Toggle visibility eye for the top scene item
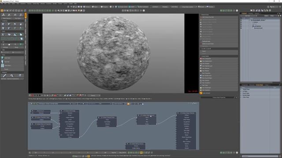 click(241, 20)
